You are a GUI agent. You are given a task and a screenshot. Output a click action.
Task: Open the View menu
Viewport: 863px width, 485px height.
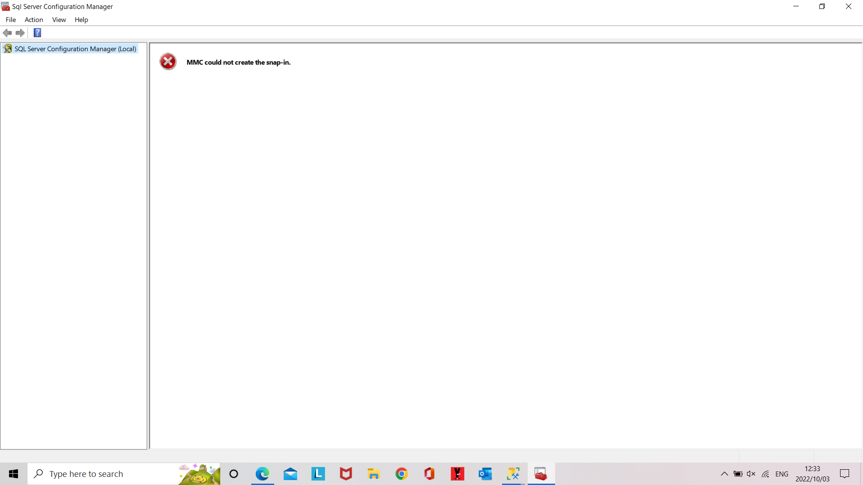click(x=59, y=20)
